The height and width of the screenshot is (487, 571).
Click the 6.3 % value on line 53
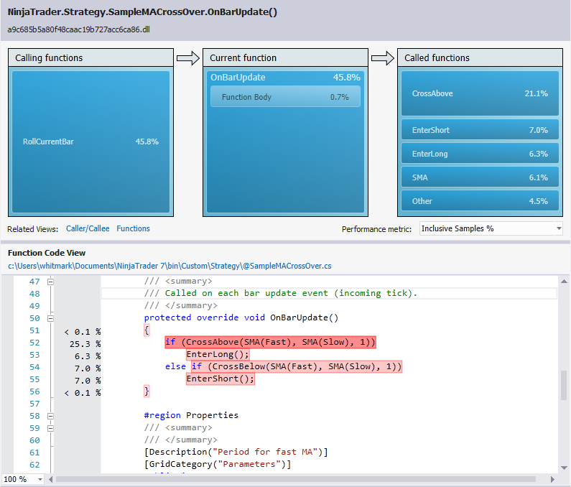pyautogui.click(x=88, y=356)
